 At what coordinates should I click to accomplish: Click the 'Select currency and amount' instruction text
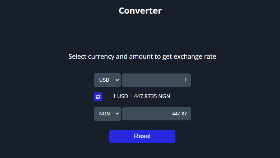click(x=142, y=57)
